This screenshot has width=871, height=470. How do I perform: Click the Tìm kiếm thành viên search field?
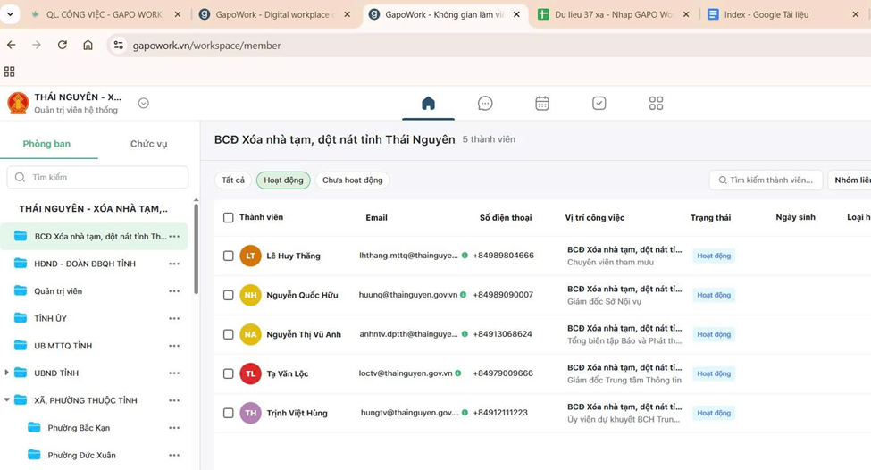click(770, 180)
